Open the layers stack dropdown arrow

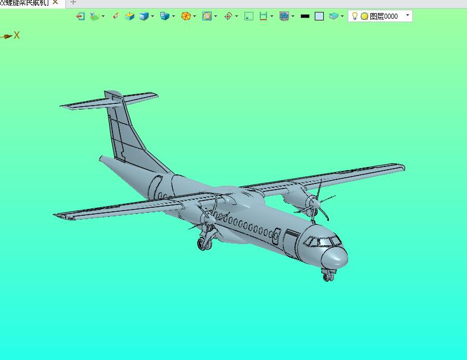pos(342,16)
